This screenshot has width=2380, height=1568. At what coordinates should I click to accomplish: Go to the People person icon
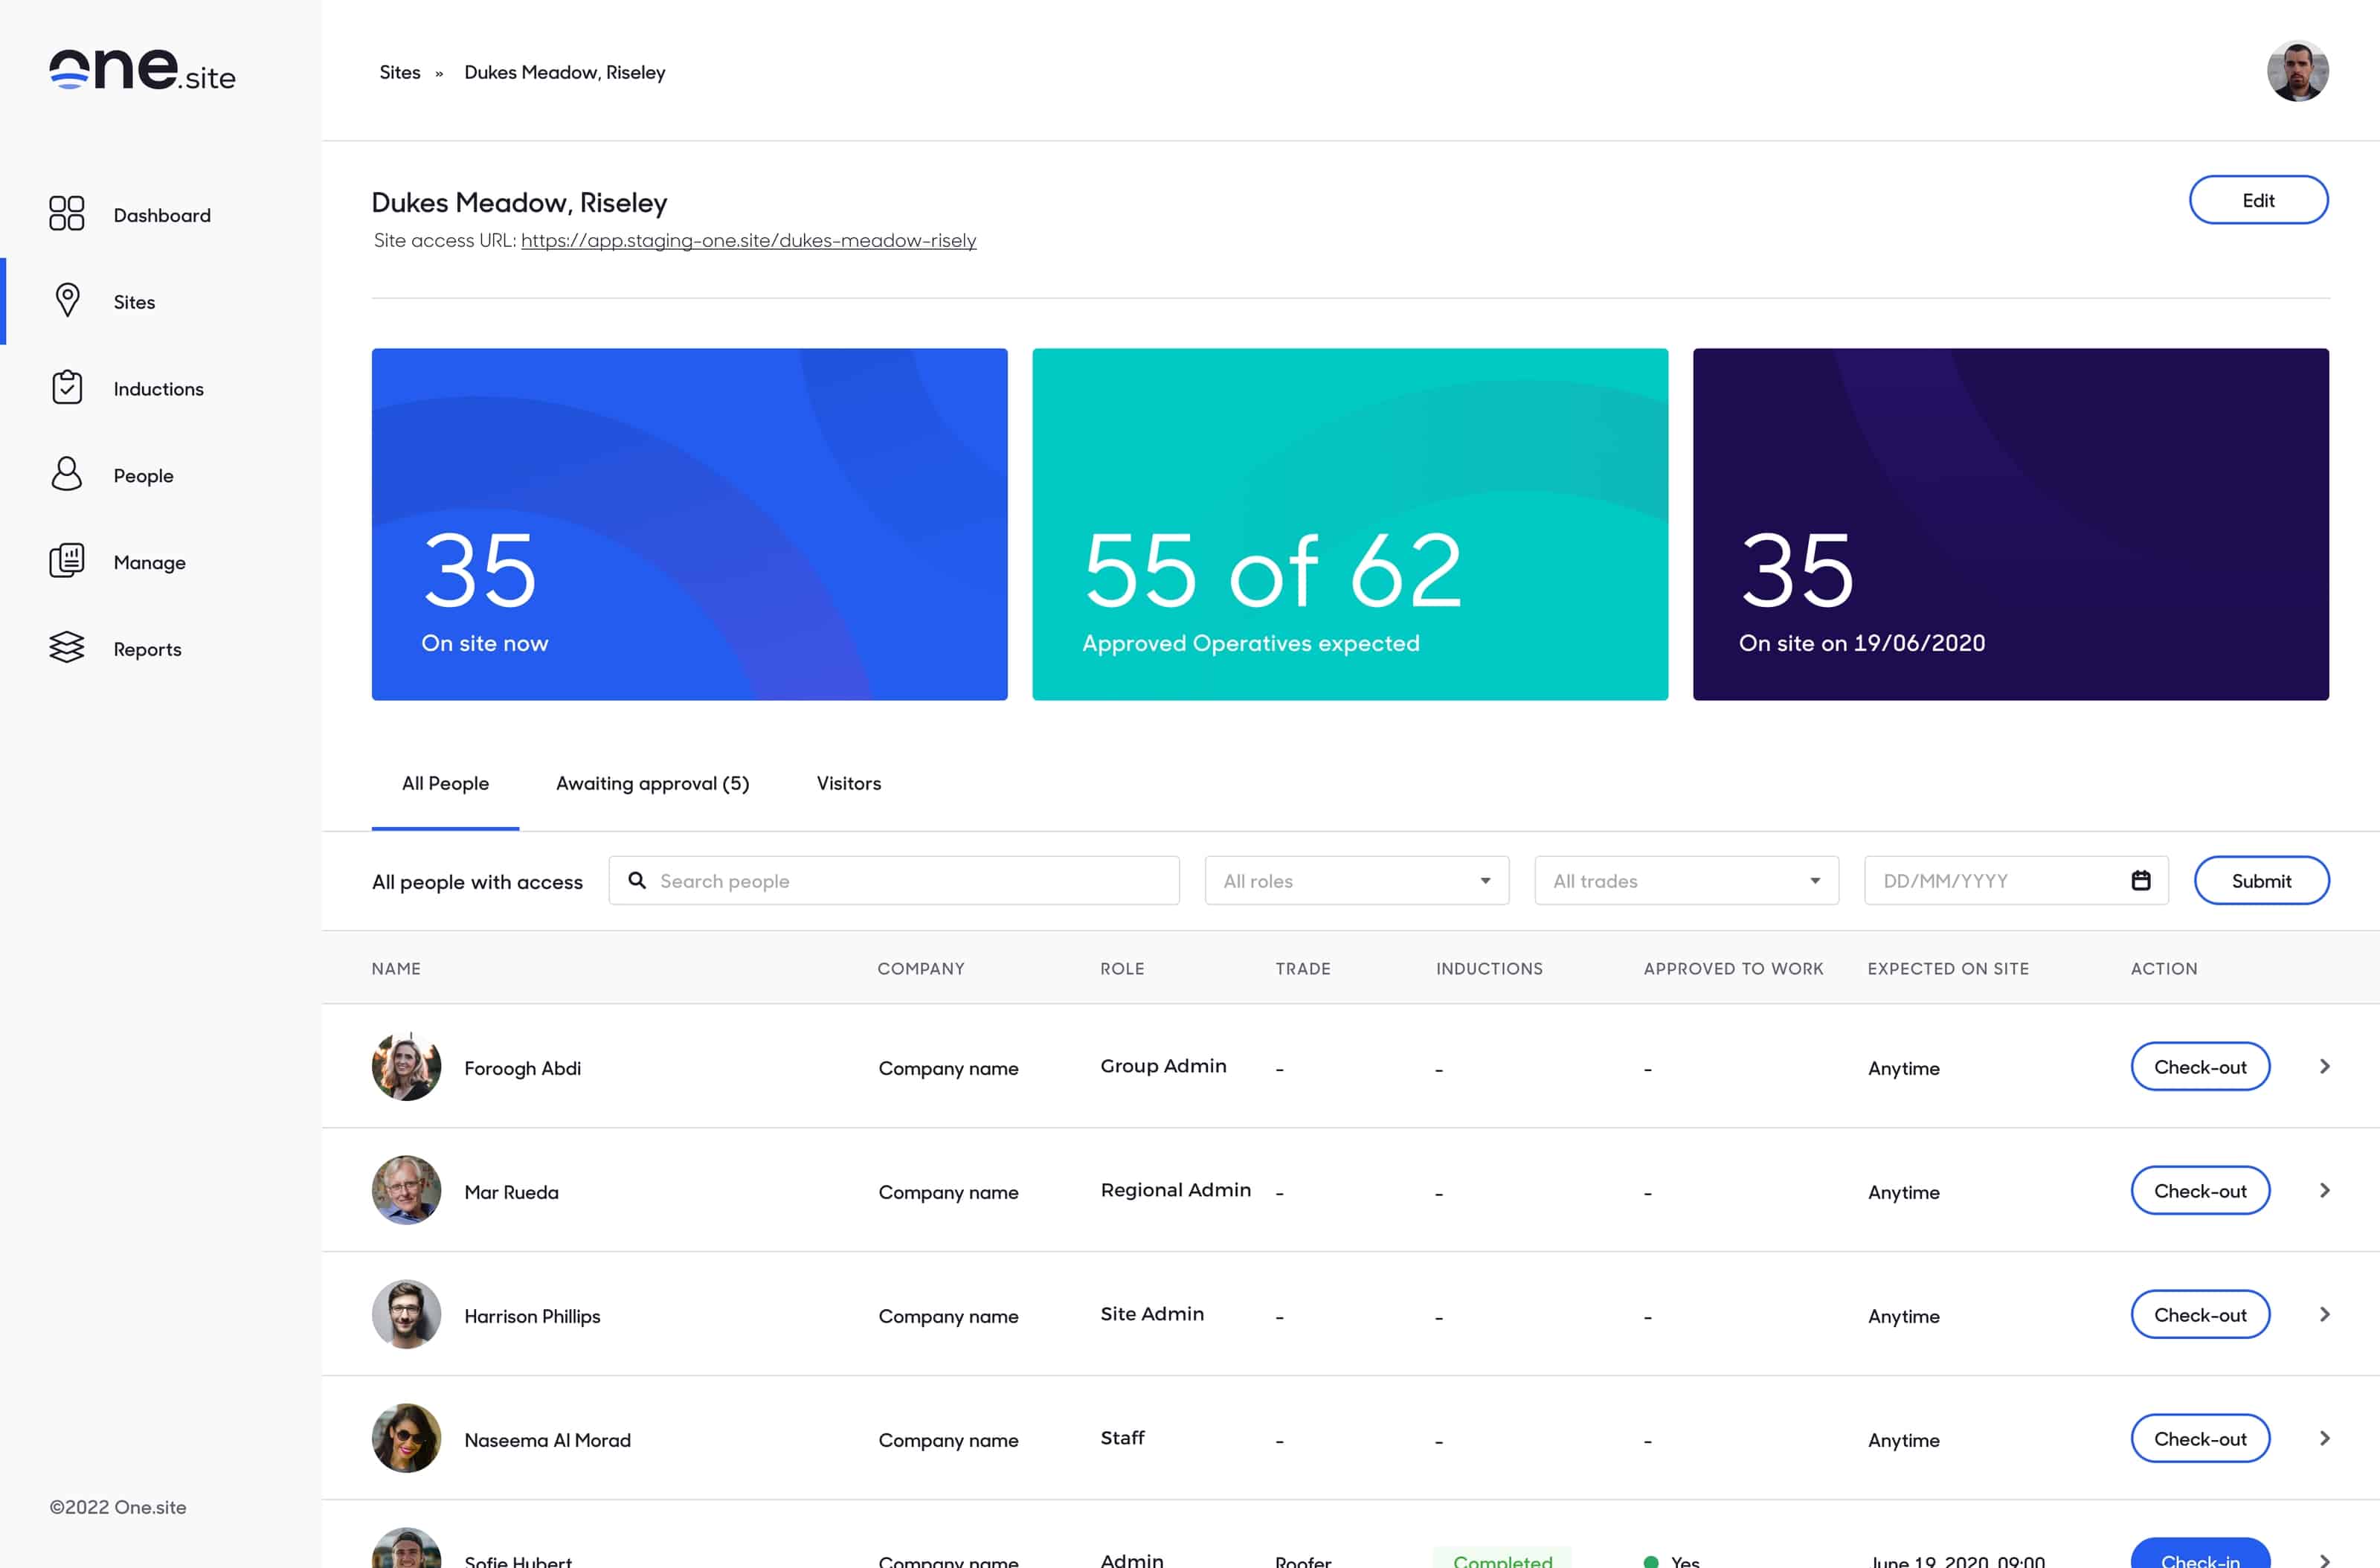point(67,474)
